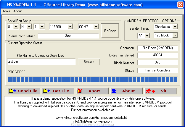This screenshot has width=185, height=127.
Task: Click the ReOpen button
Action: 110,31
